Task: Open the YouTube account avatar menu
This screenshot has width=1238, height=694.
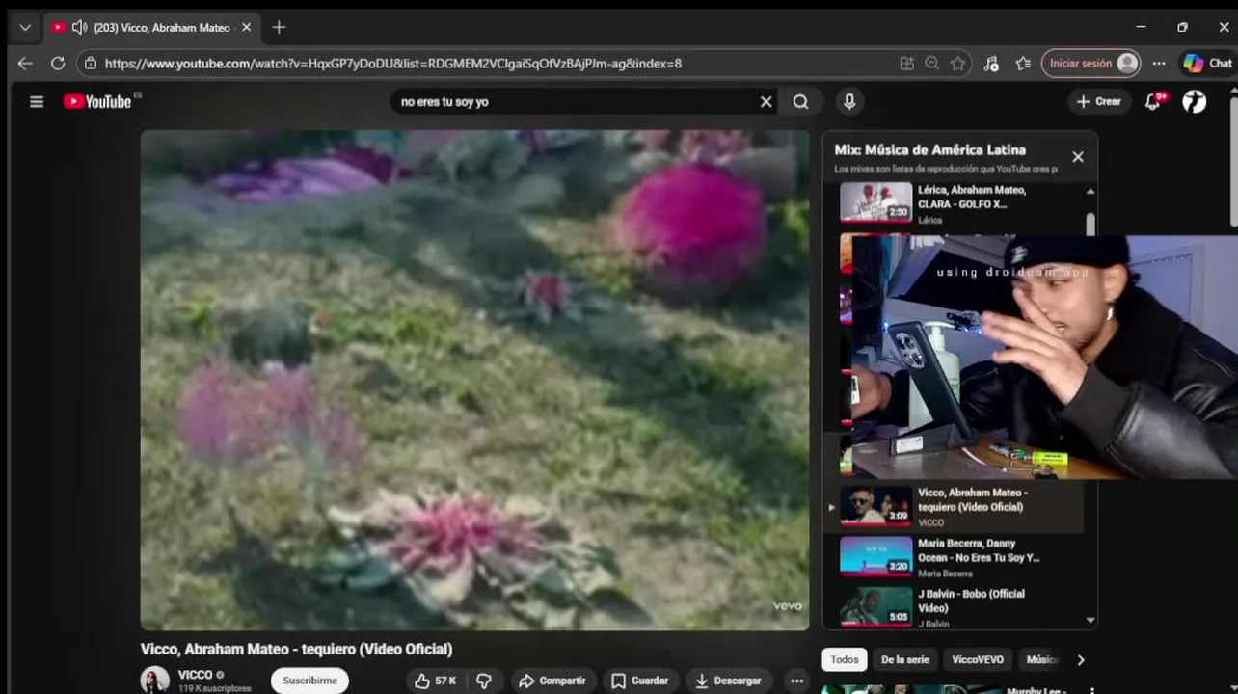Action: pos(1195,101)
